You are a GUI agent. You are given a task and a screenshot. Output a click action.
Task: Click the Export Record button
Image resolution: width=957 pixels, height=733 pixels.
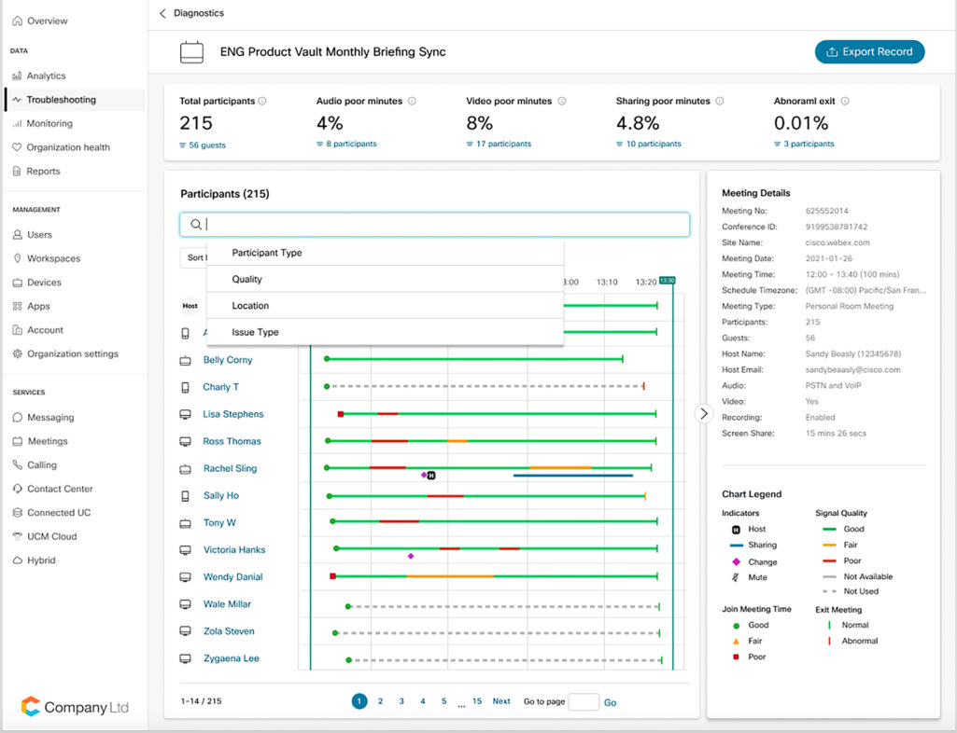(869, 52)
